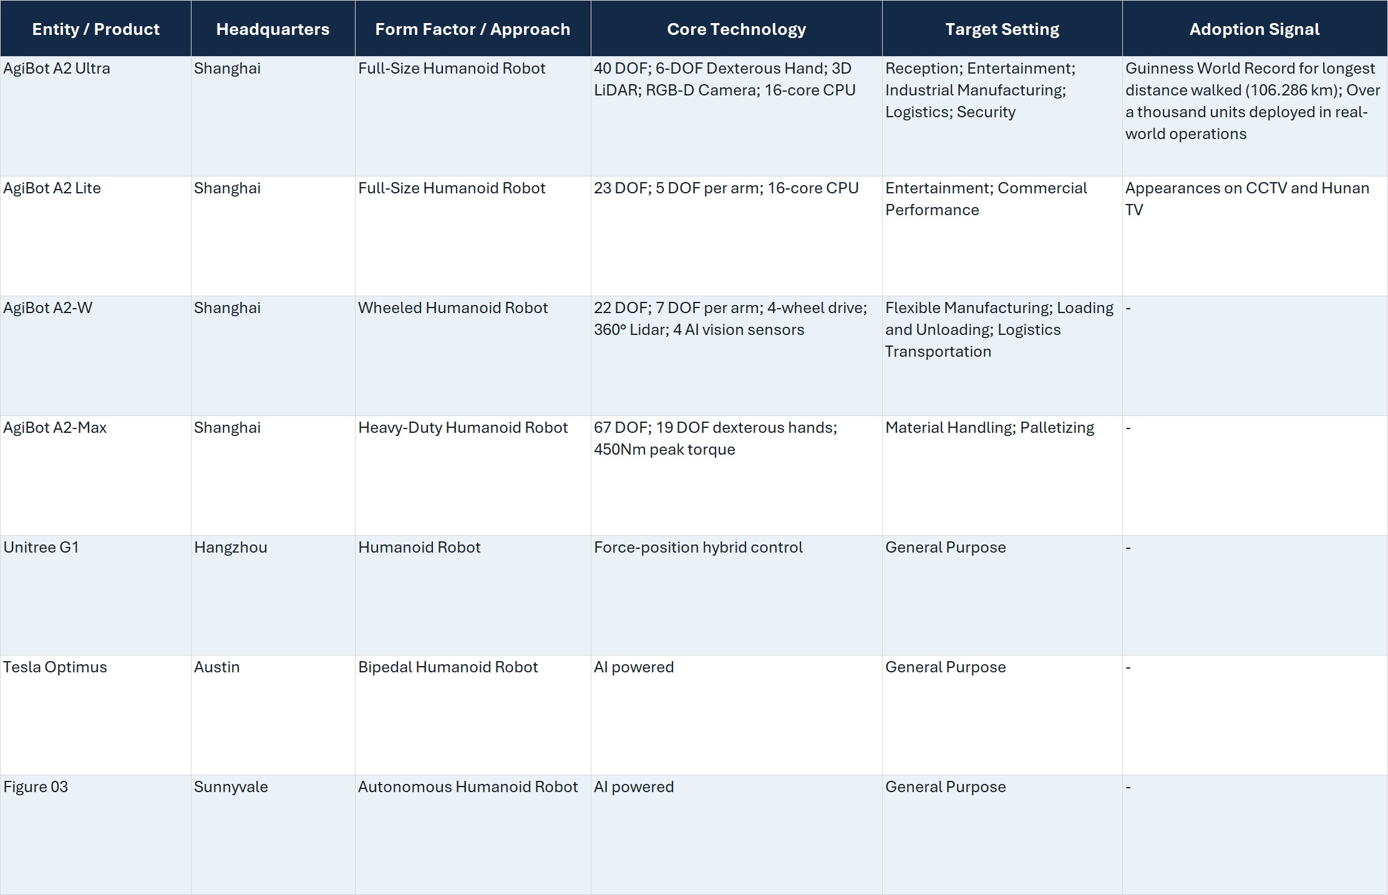Click the Core Technology column header
This screenshot has width=1388, height=895.
(736, 29)
